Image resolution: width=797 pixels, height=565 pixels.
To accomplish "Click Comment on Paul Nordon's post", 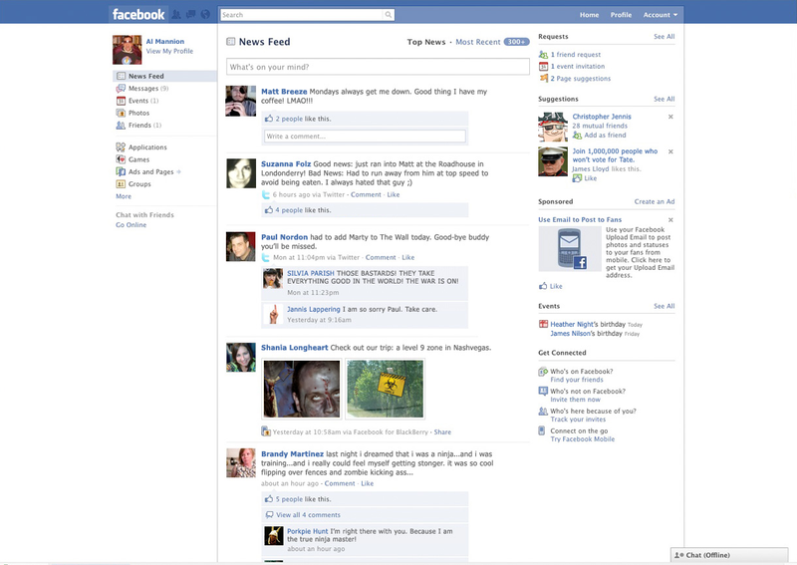I will tap(381, 257).
